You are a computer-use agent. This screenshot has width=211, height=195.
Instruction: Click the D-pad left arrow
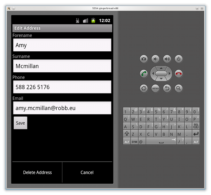click(x=153, y=73)
